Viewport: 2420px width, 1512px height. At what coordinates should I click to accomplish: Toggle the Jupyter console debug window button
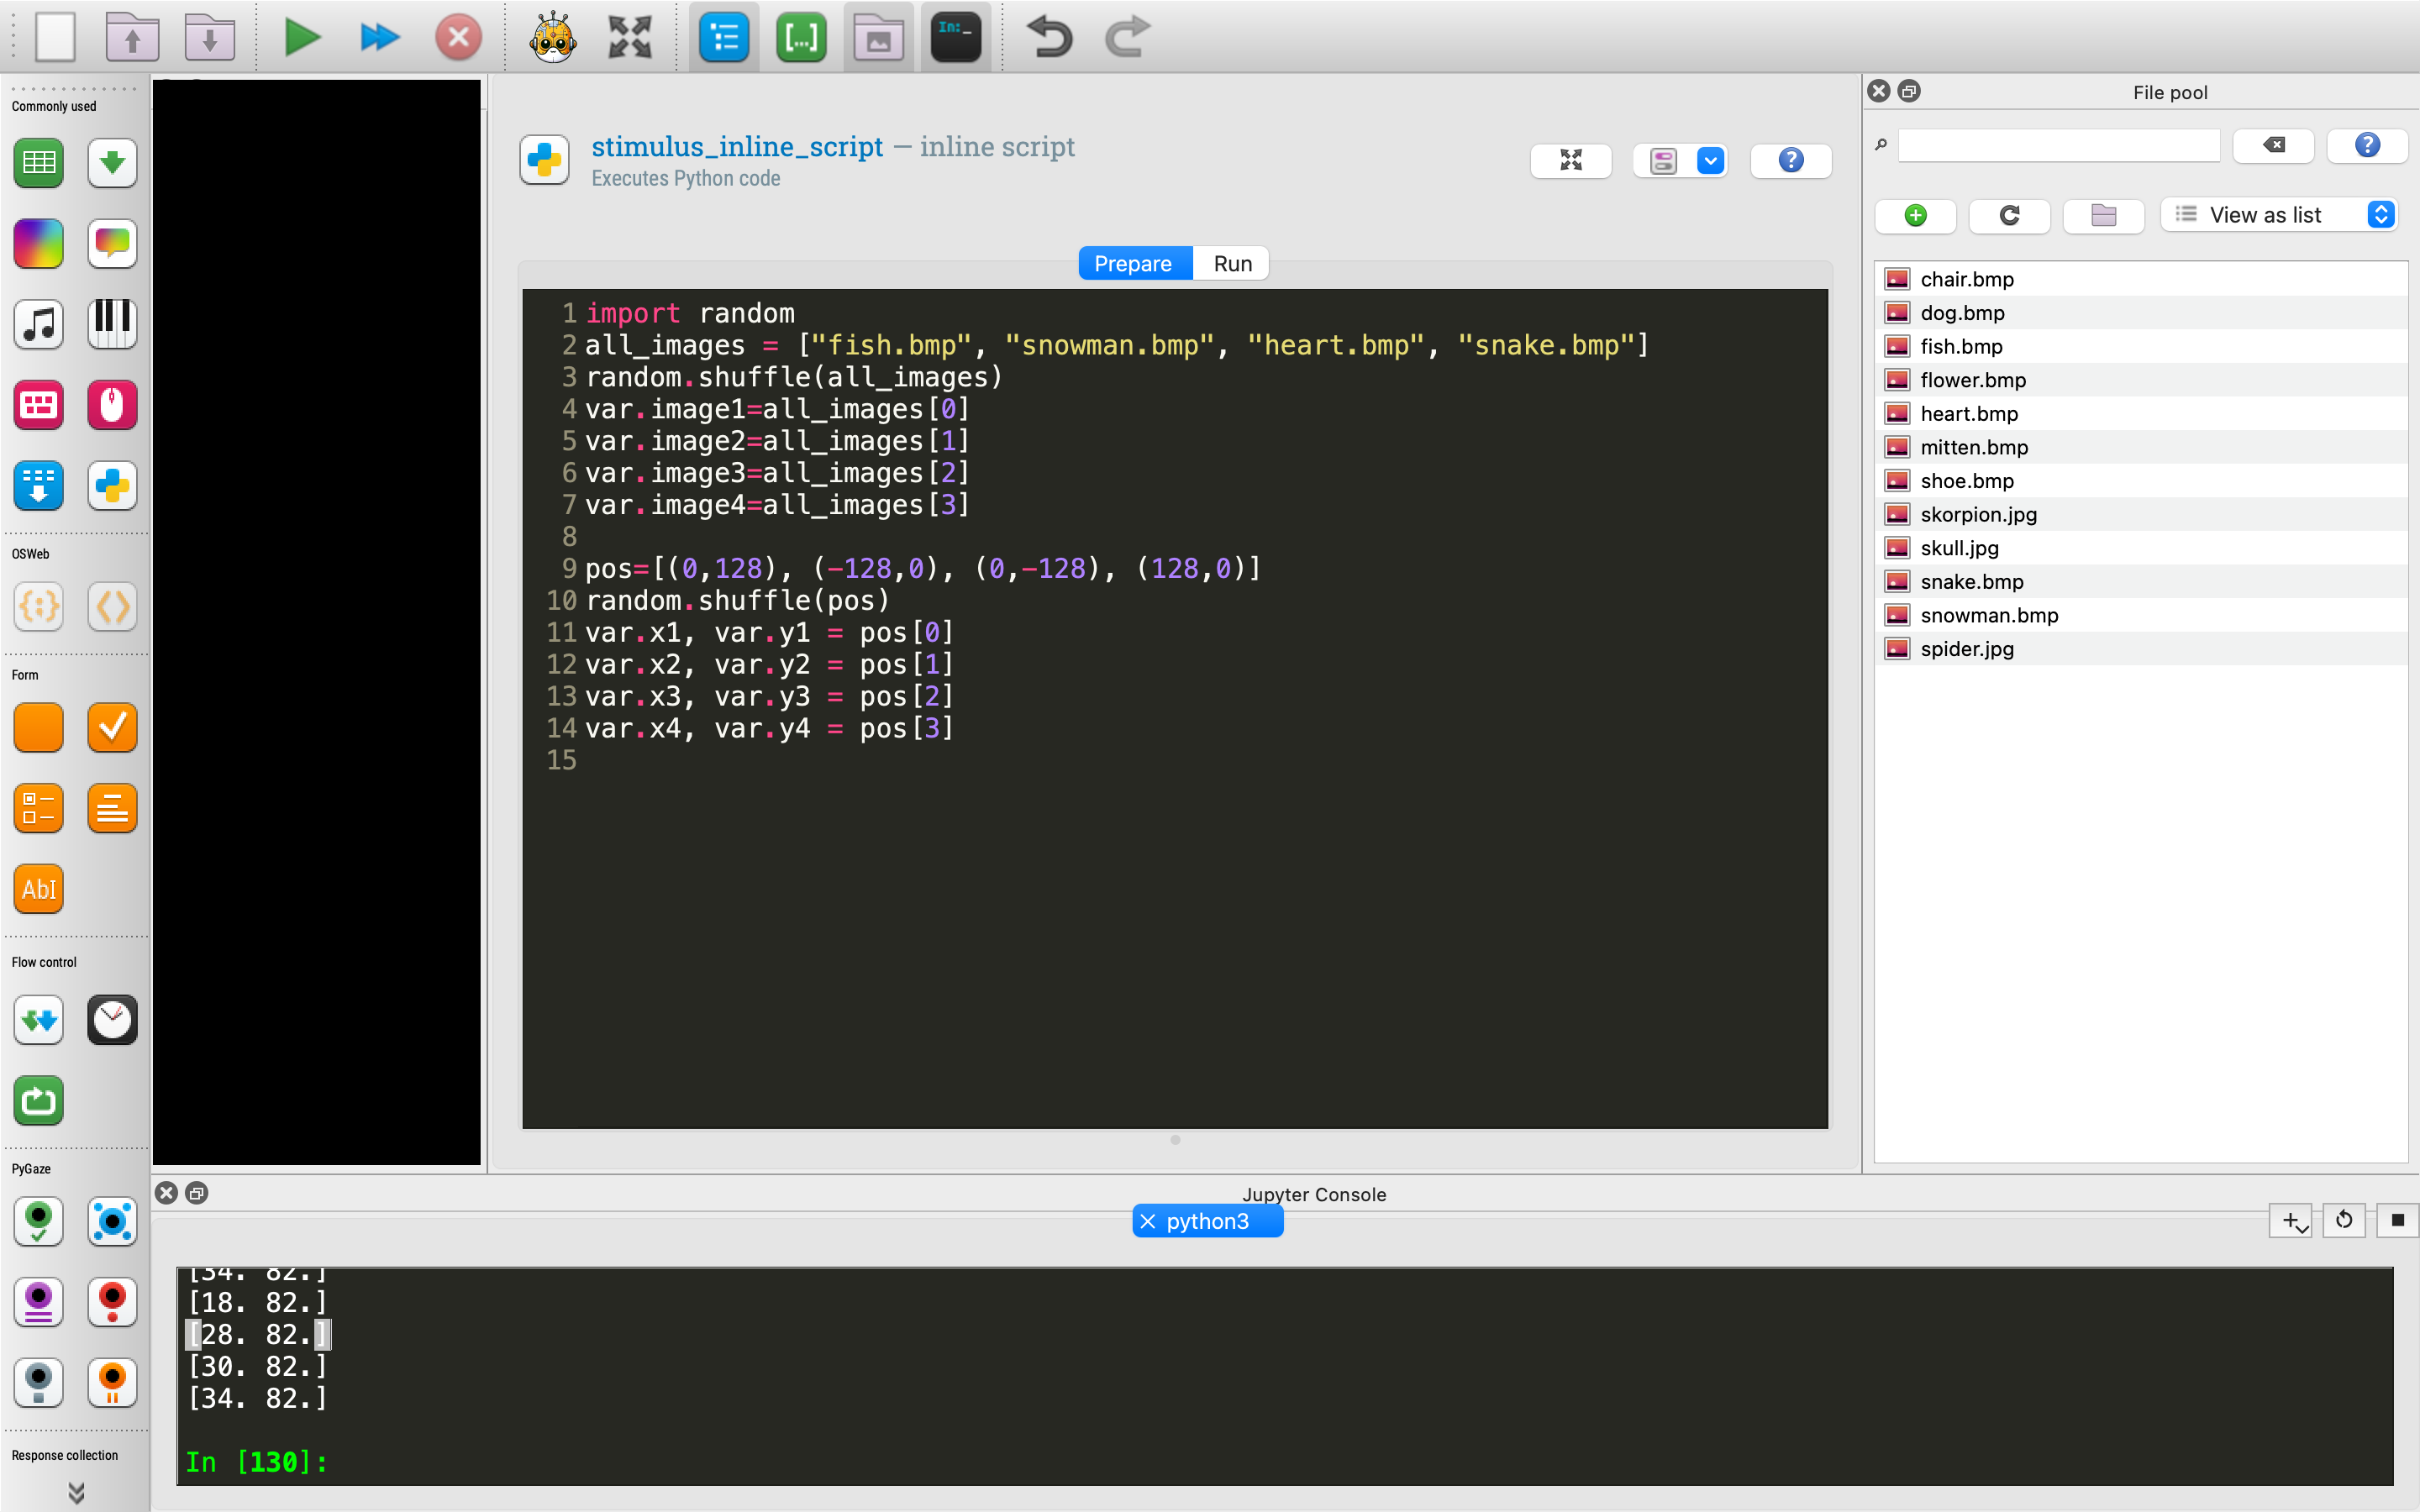(955, 38)
